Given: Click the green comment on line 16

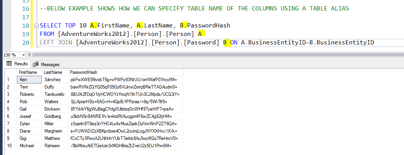Looking at the screenshot, I should tap(194, 9).
